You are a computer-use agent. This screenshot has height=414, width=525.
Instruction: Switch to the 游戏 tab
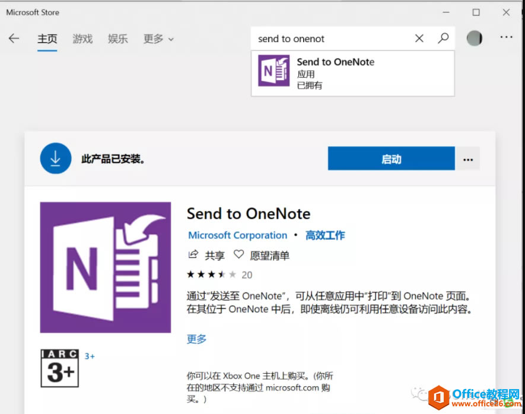coord(82,39)
